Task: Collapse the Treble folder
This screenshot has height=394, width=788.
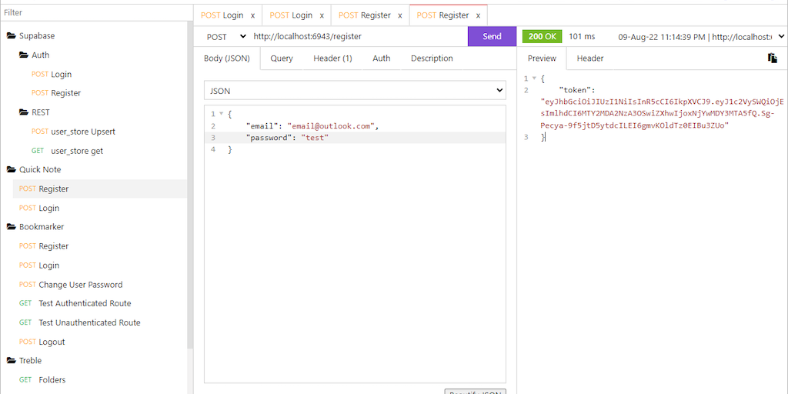Action: [x=12, y=361]
